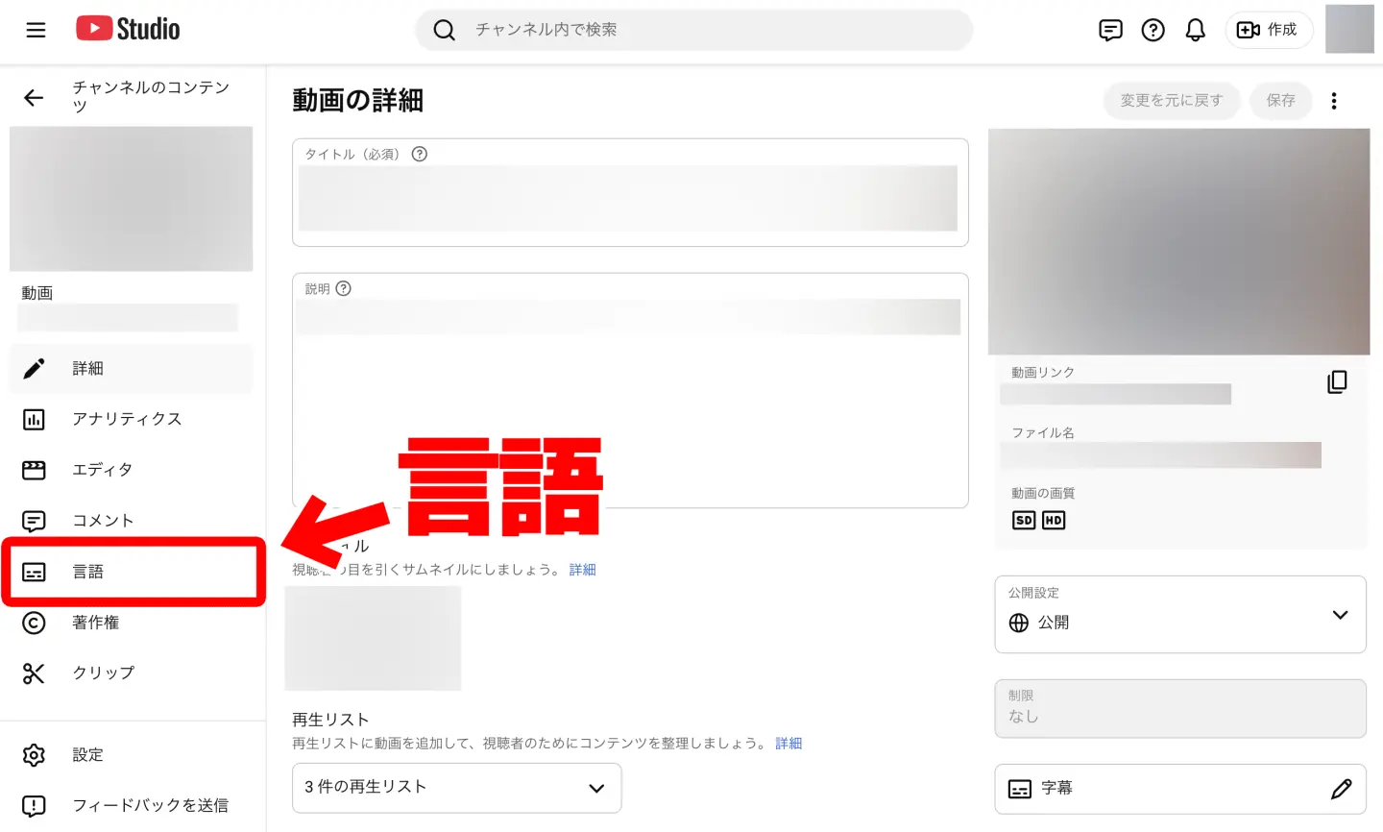1383x832 pixels.
Task: Select the アナリティクス bar chart icon
Action: point(34,419)
